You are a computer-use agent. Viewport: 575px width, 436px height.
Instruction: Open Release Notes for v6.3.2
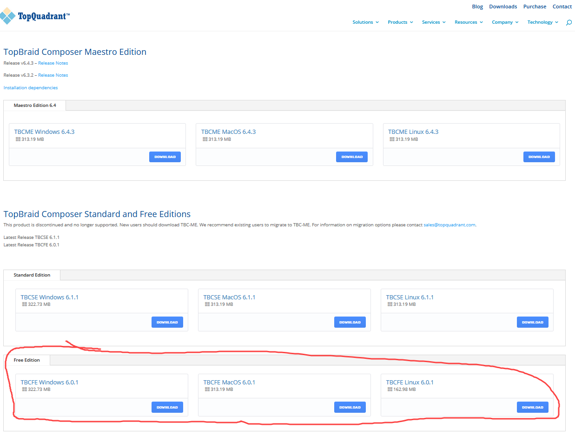(x=53, y=75)
